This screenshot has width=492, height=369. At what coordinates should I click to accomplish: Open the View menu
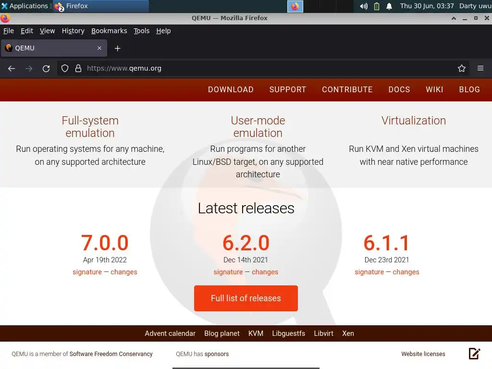pyautogui.click(x=48, y=31)
